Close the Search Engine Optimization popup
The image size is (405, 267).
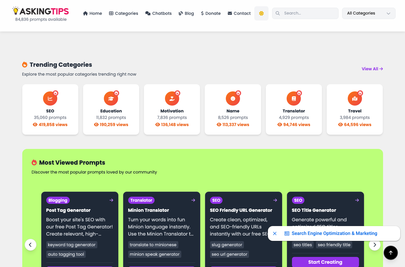[275, 233]
